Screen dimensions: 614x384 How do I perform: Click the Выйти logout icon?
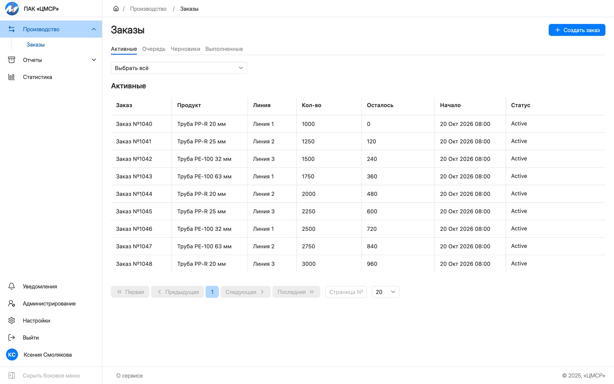[12, 338]
